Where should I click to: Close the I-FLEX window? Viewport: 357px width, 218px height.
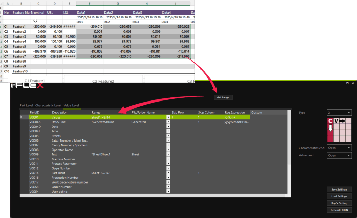353,83
